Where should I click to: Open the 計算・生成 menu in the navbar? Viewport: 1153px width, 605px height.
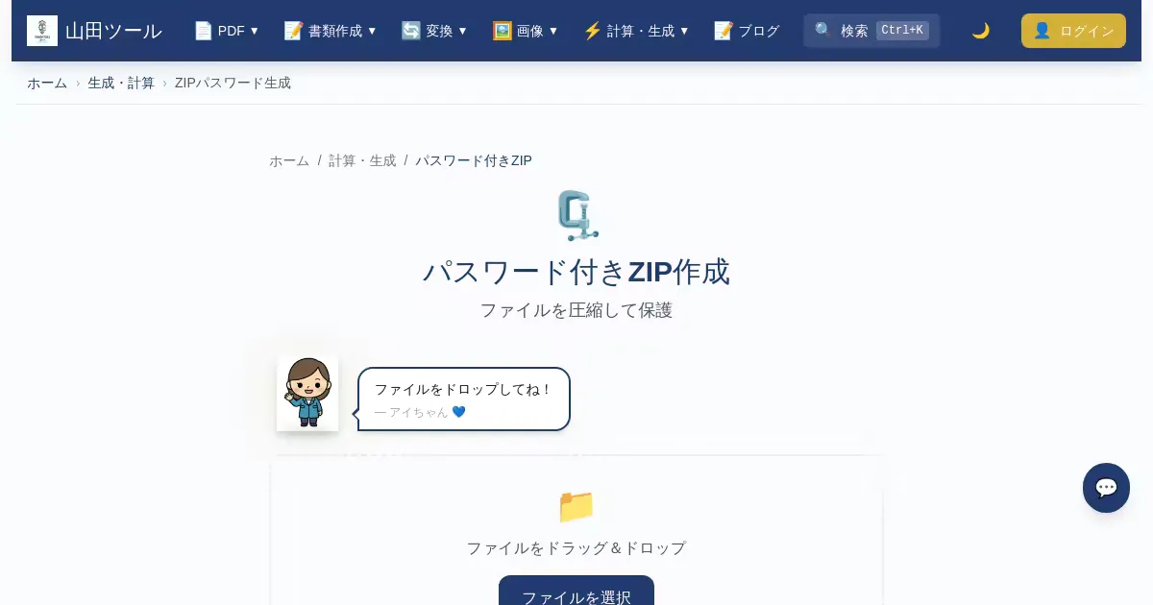636,31
